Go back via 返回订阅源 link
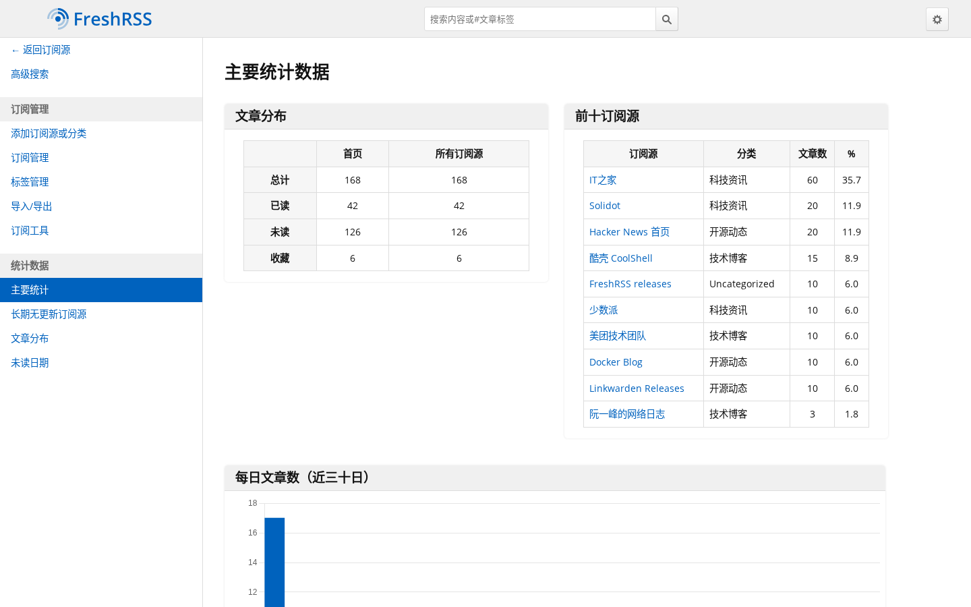 coord(40,50)
